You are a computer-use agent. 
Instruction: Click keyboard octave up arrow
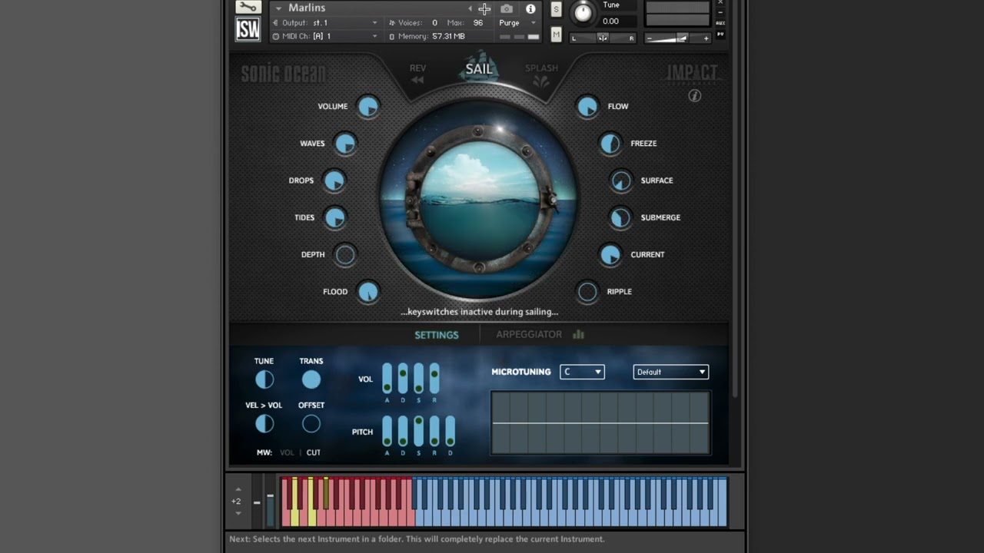click(x=238, y=489)
